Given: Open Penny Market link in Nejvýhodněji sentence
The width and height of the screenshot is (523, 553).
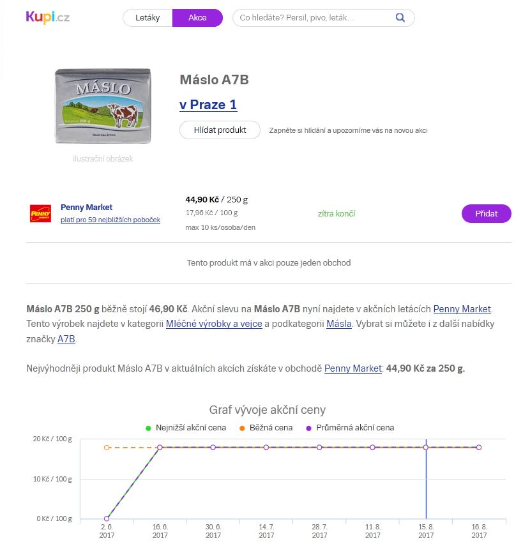Looking at the screenshot, I should (353, 368).
